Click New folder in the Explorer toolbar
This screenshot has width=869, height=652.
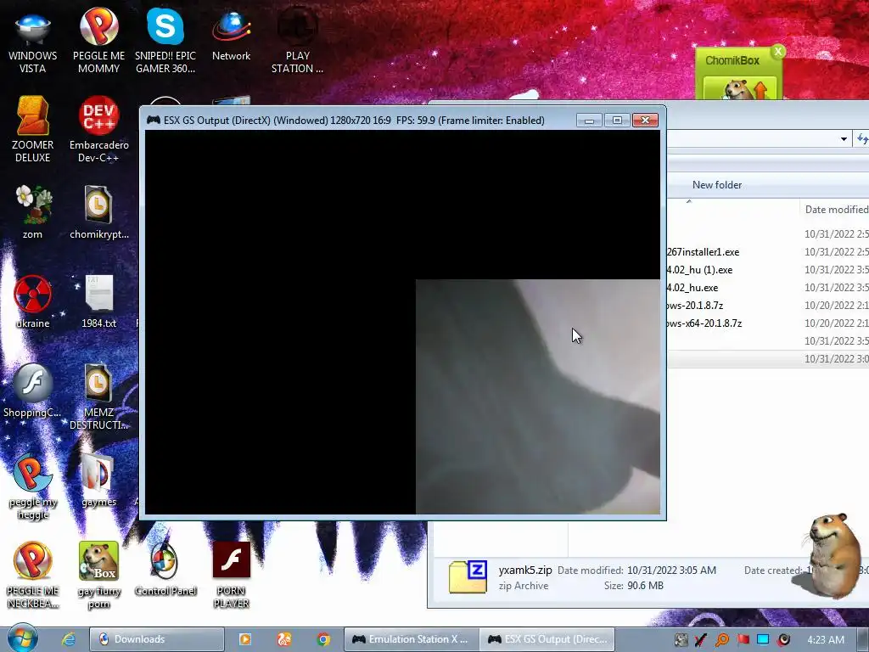click(716, 184)
